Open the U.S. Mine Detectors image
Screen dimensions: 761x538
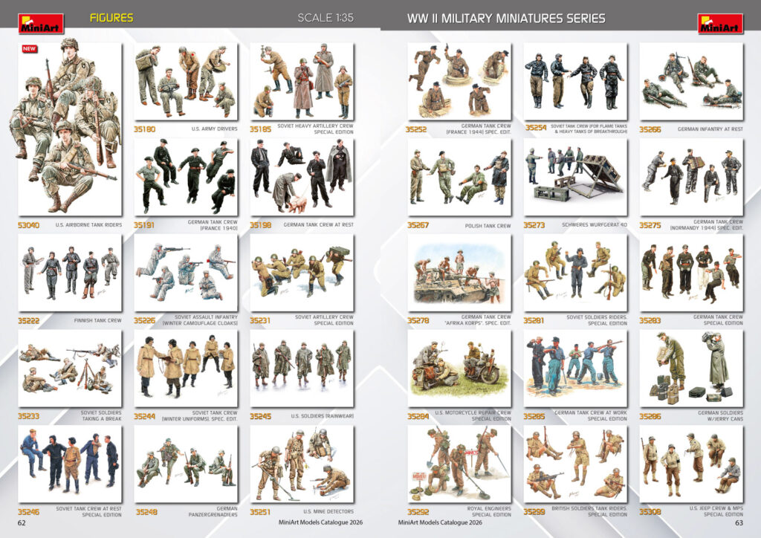[302, 464]
